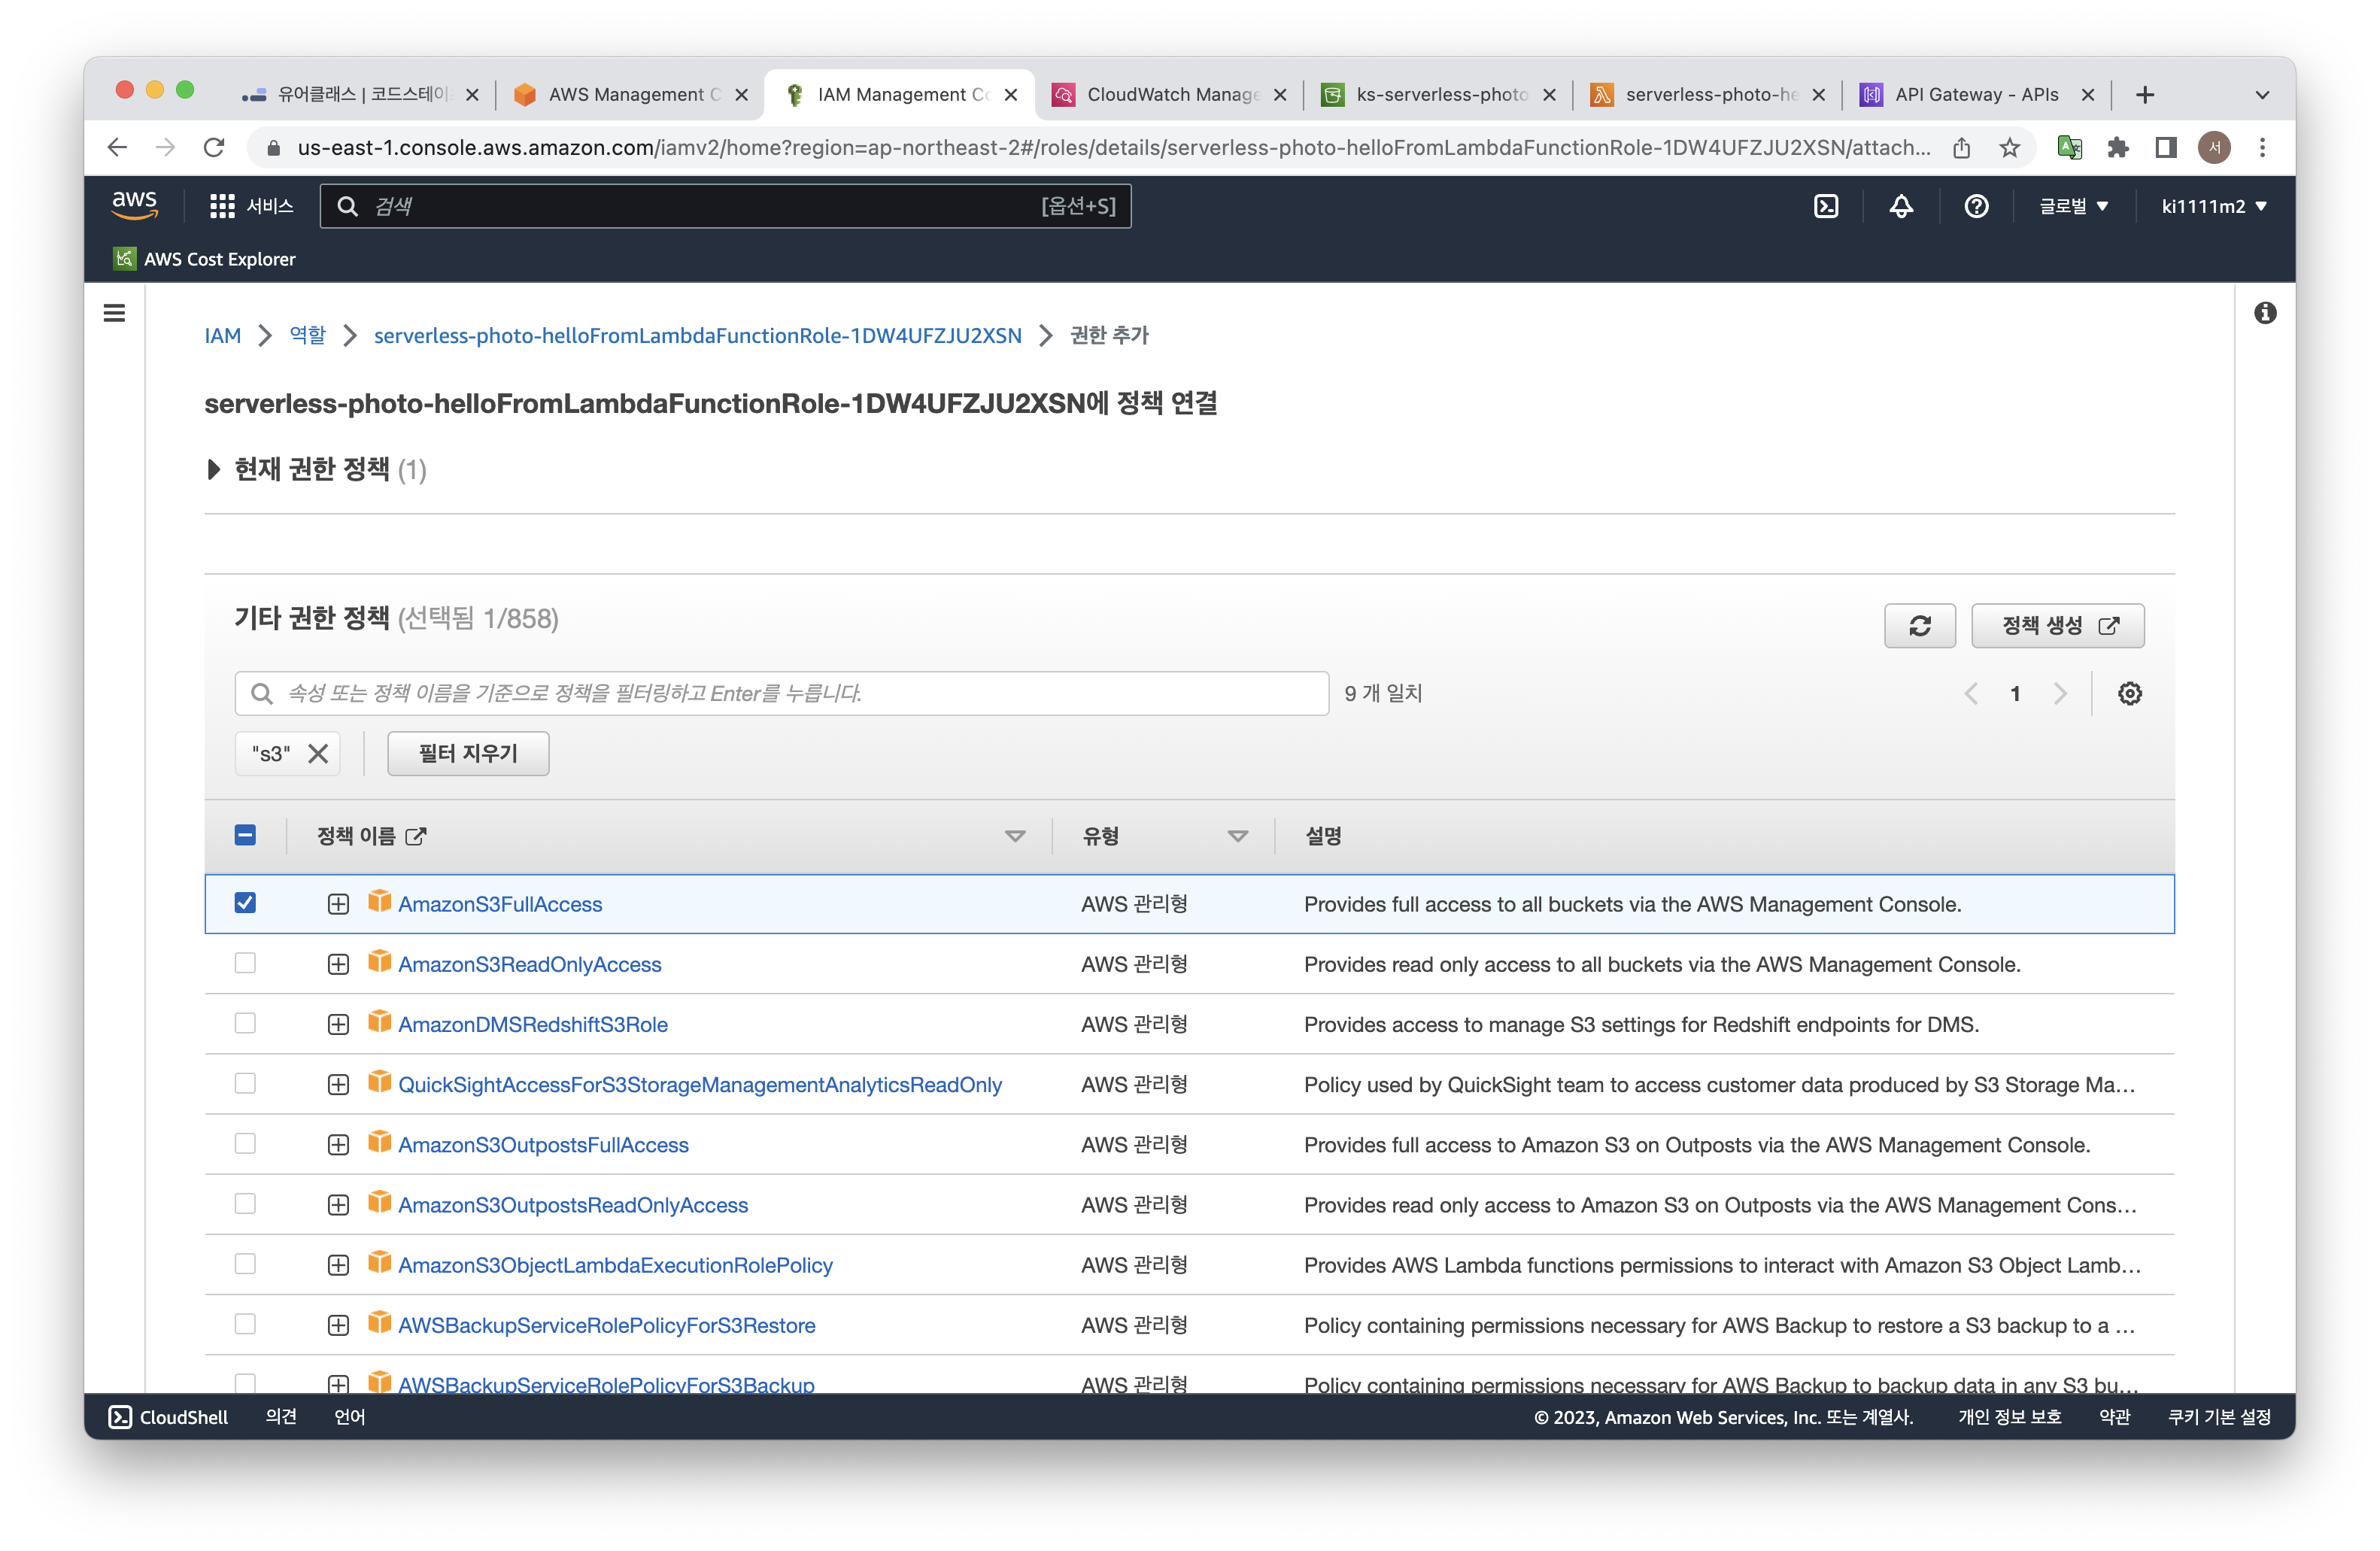Check the AmazonS3ReadOnlyAccess checkbox

point(245,963)
